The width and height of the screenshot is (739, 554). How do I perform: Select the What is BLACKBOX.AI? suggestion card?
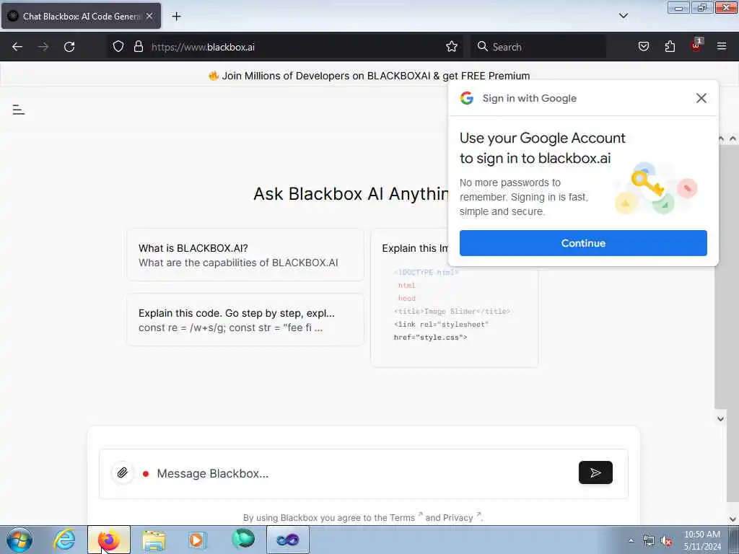tap(245, 255)
